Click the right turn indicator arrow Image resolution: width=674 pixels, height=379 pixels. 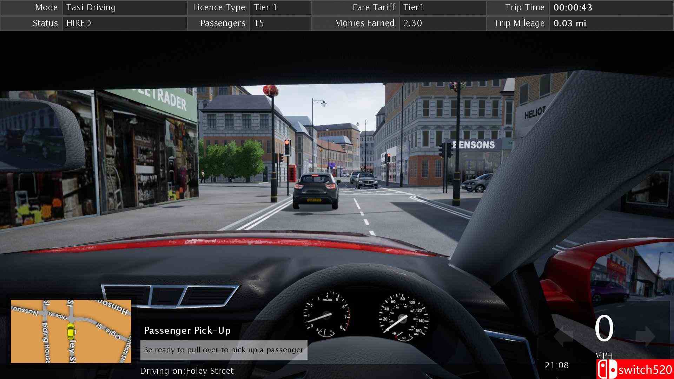pos(645,336)
